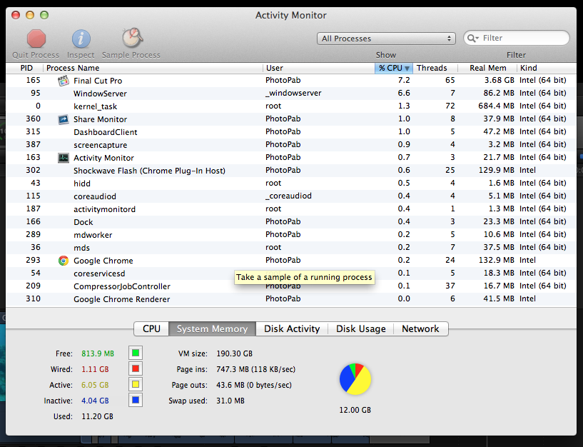583x447 pixels.
Task: Click the green Free memory color swatch
Action: [136, 353]
